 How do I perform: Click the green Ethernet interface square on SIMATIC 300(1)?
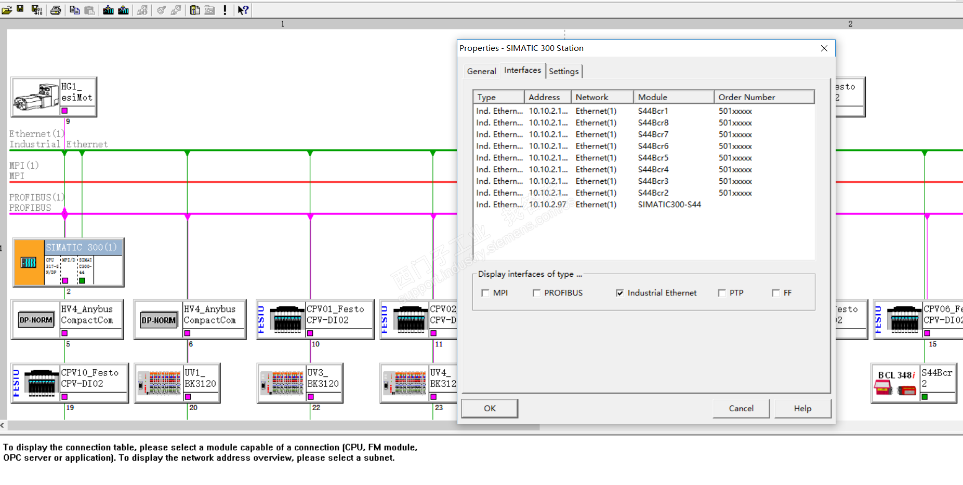point(82,280)
